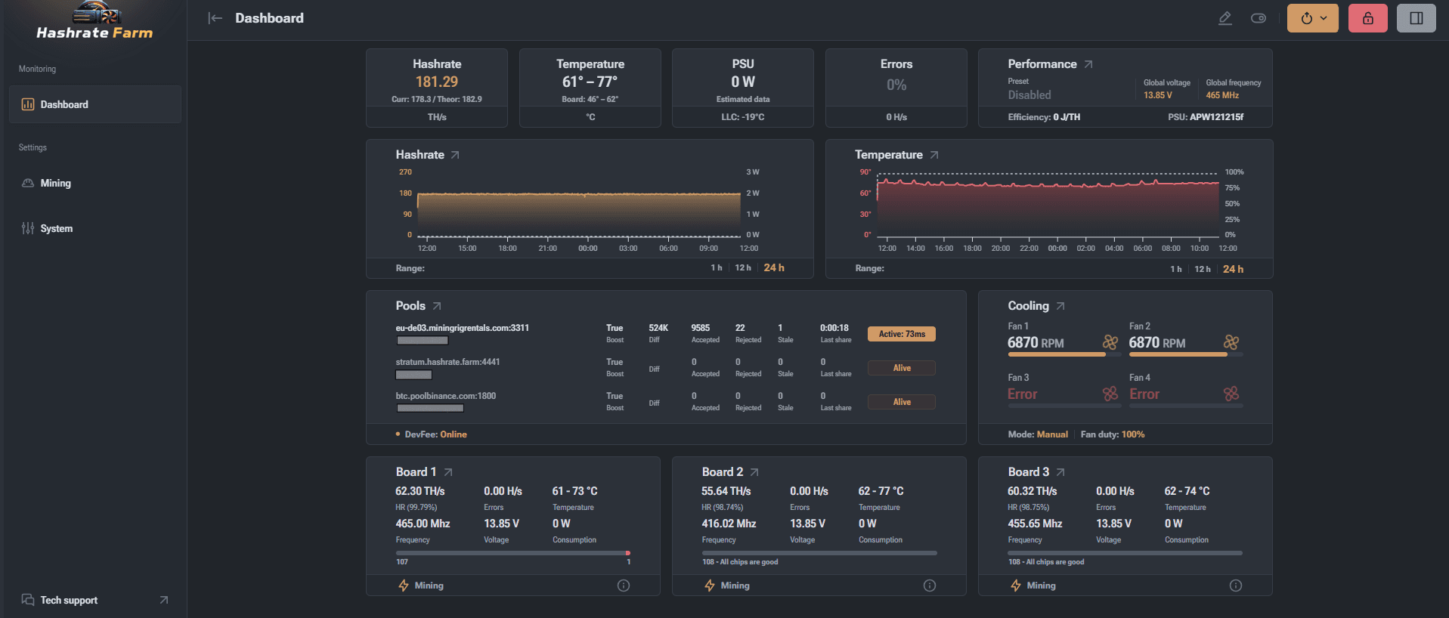Screen dimensions: 1449x618
Task: Set Temperature chart range to 1 h
Action: pyautogui.click(x=1176, y=269)
